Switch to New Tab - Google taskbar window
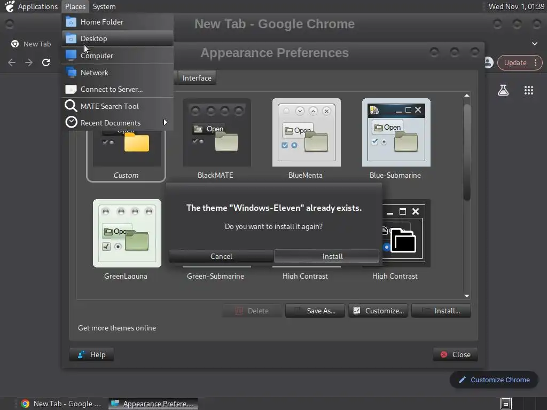 tap(61, 404)
